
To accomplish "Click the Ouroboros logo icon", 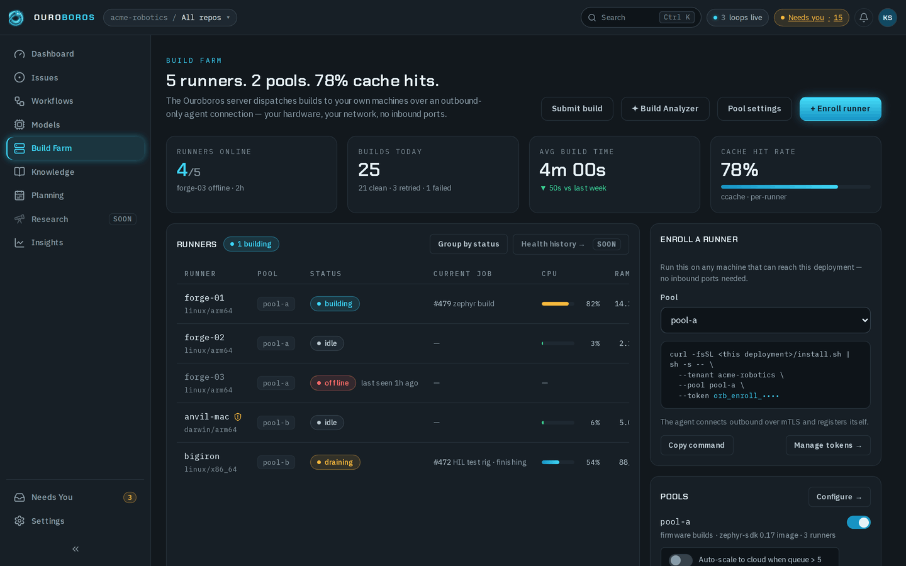I will click(16, 18).
